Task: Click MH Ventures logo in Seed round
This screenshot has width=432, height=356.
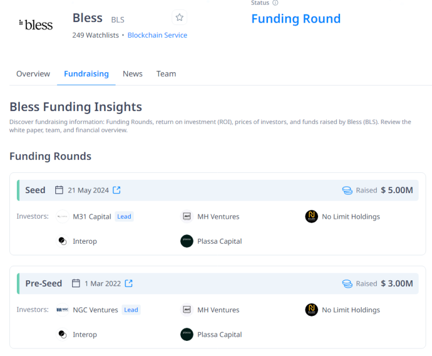Action: pos(187,216)
